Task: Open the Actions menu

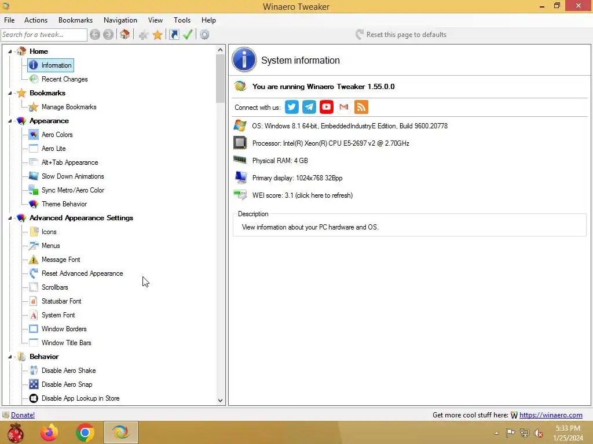Action: [x=36, y=20]
